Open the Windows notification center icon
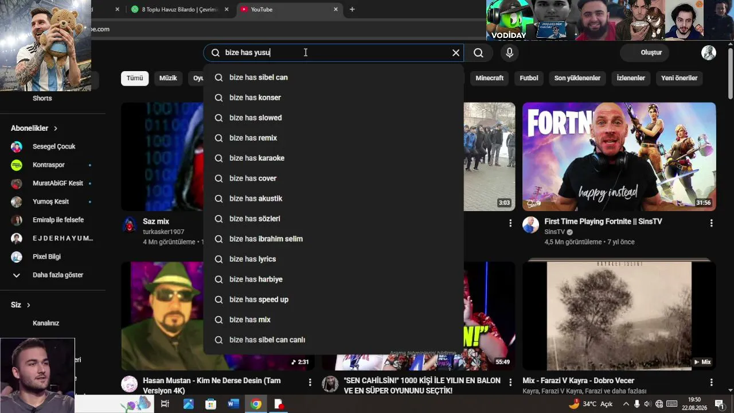Image resolution: width=734 pixels, height=413 pixels. pos(719,404)
